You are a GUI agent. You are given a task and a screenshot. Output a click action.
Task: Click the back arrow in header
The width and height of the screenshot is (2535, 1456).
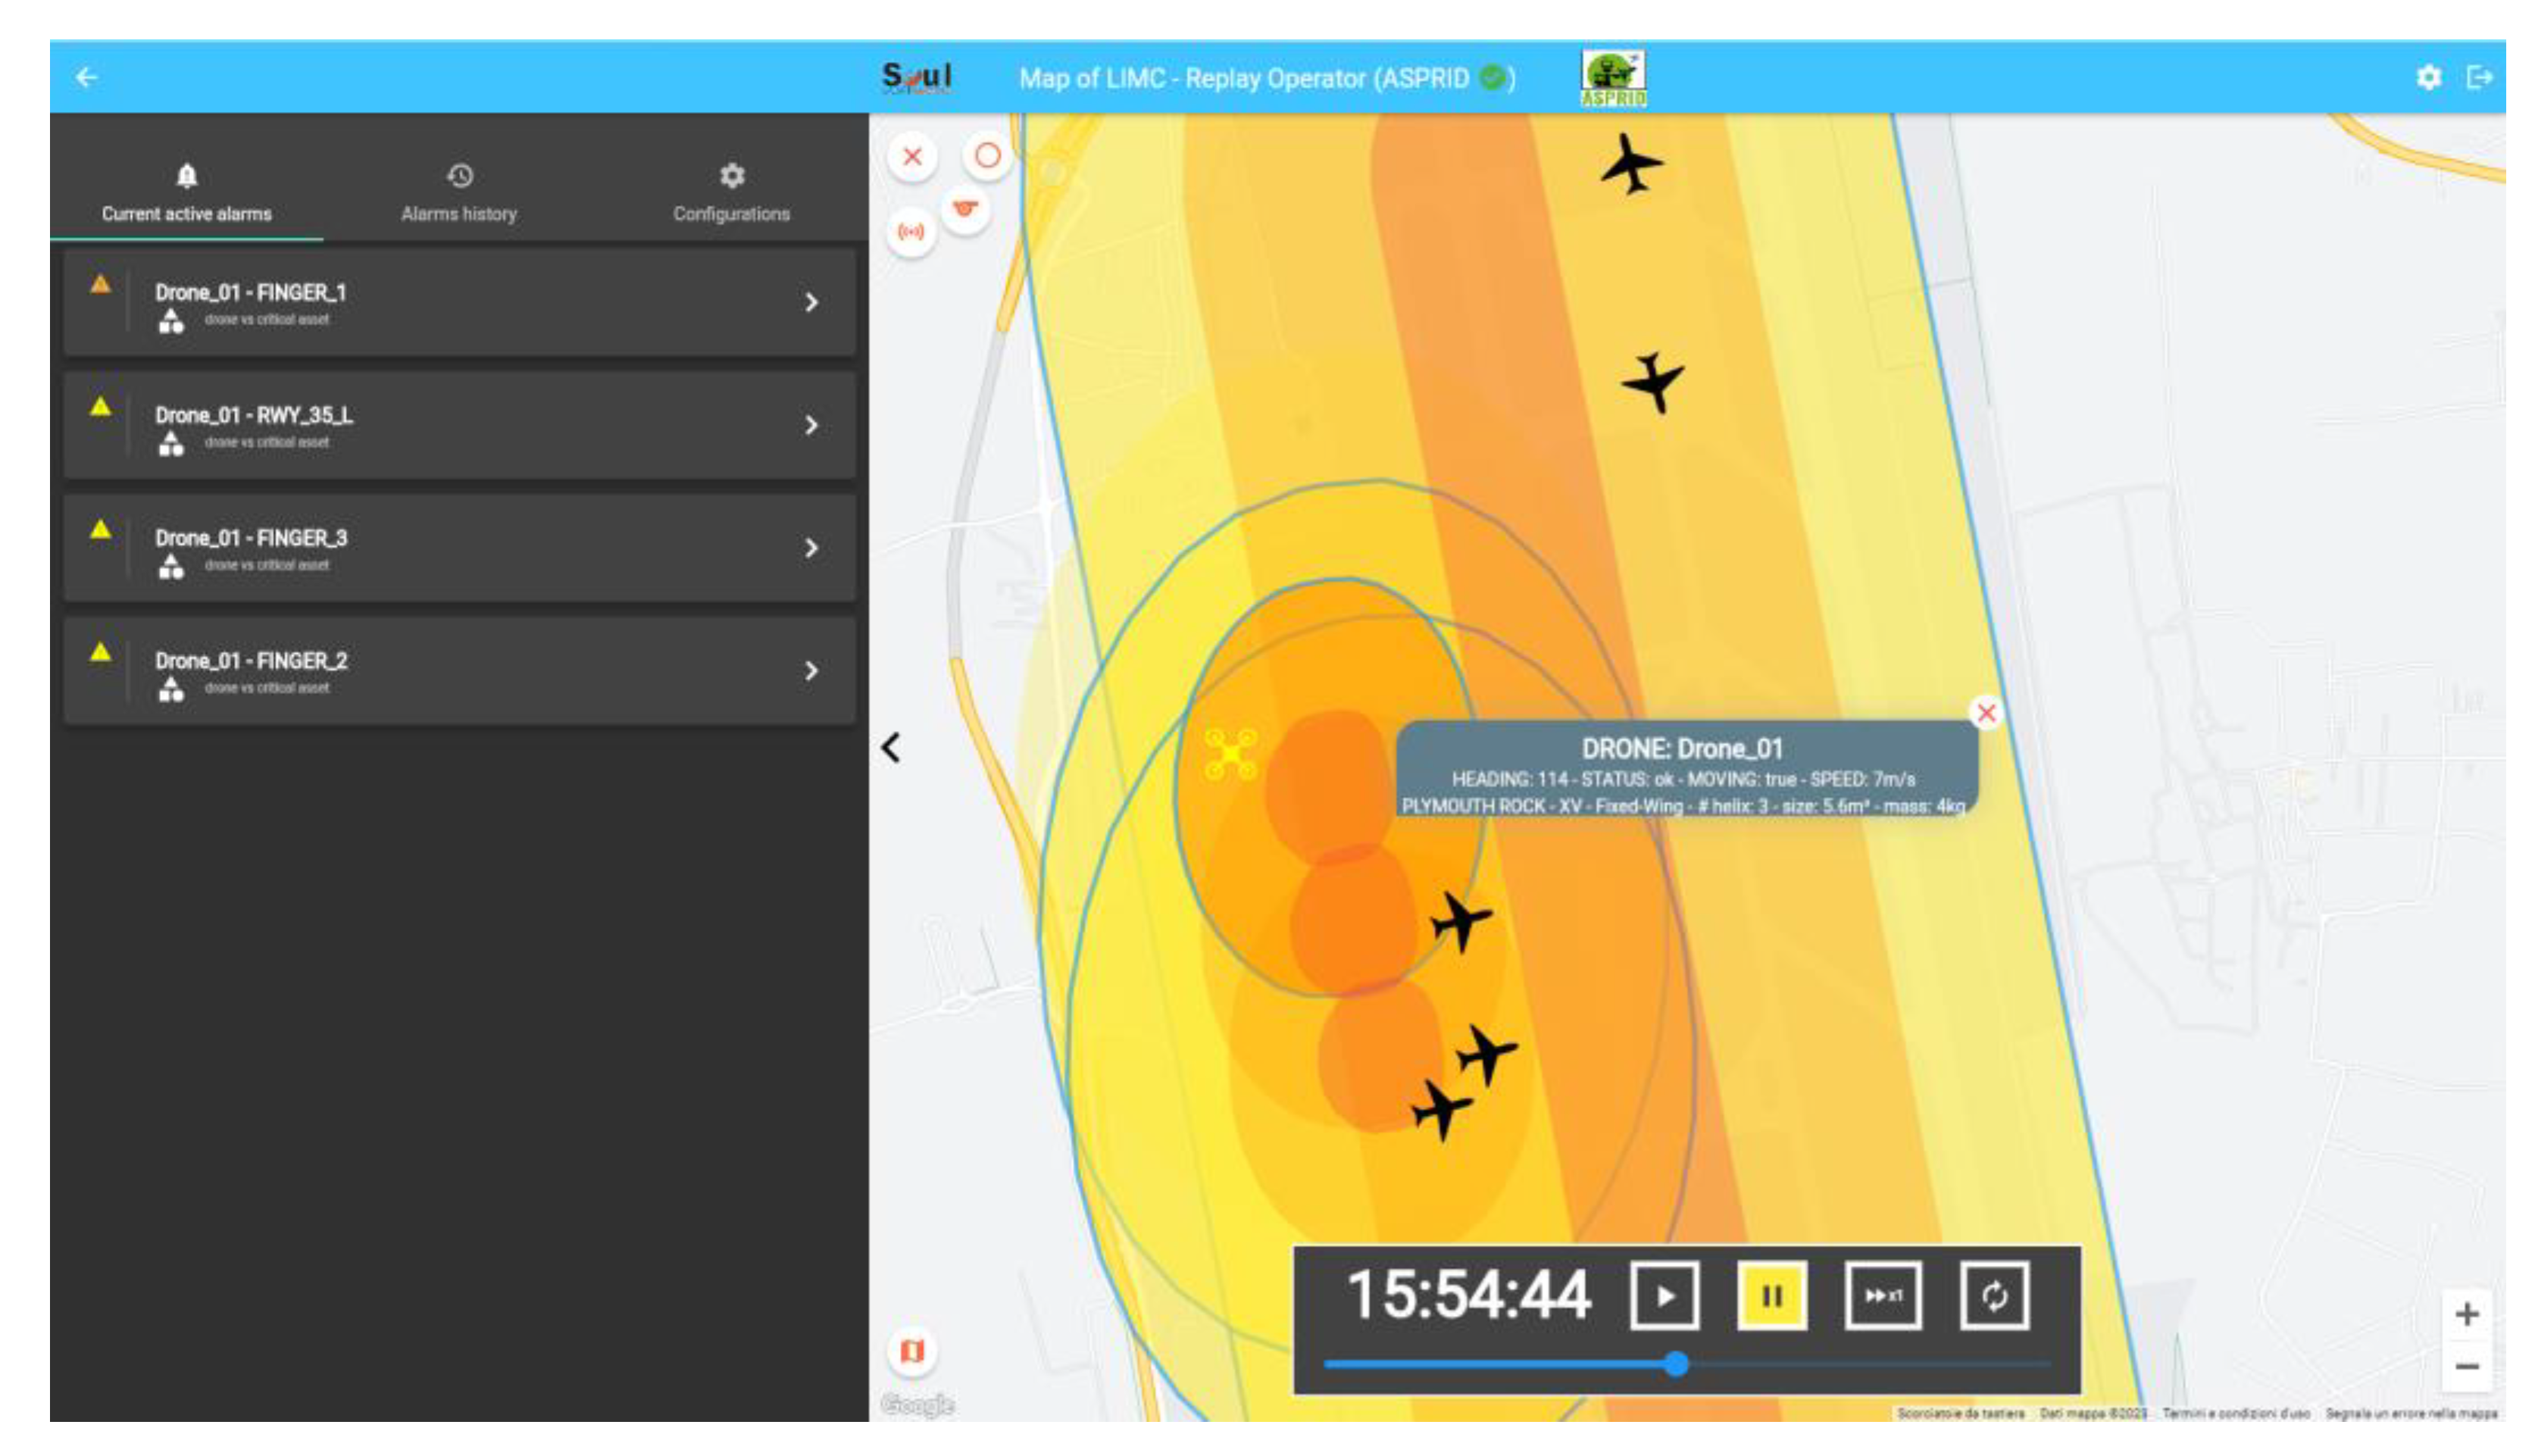click(x=87, y=77)
